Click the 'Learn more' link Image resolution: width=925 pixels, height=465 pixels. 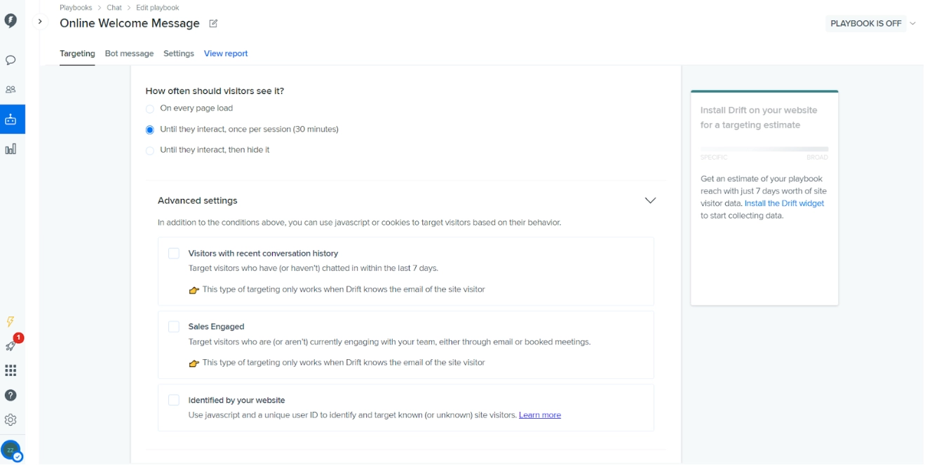pos(540,415)
